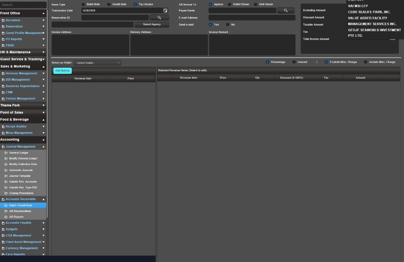Click the Journal Management folder icon
The height and width of the screenshot is (262, 404).
[x=3, y=147]
